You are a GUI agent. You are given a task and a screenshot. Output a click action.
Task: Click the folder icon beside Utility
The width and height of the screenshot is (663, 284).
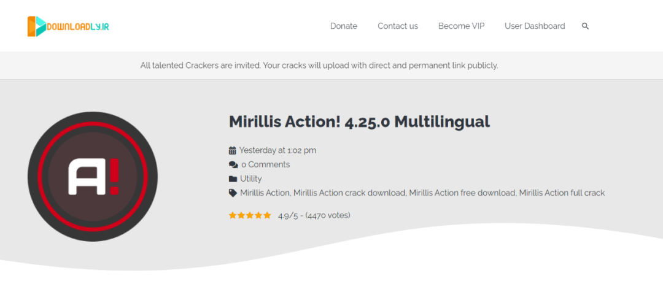tap(233, 179)
